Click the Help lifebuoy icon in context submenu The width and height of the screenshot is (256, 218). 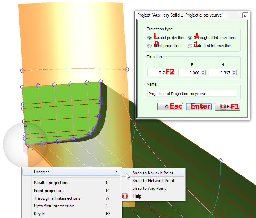pyautogui.click(x=124, y=196)
